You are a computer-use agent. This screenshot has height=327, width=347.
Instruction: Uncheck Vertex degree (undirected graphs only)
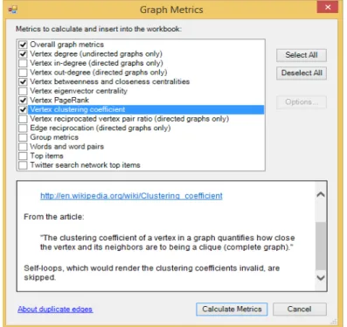pos(23,54)
